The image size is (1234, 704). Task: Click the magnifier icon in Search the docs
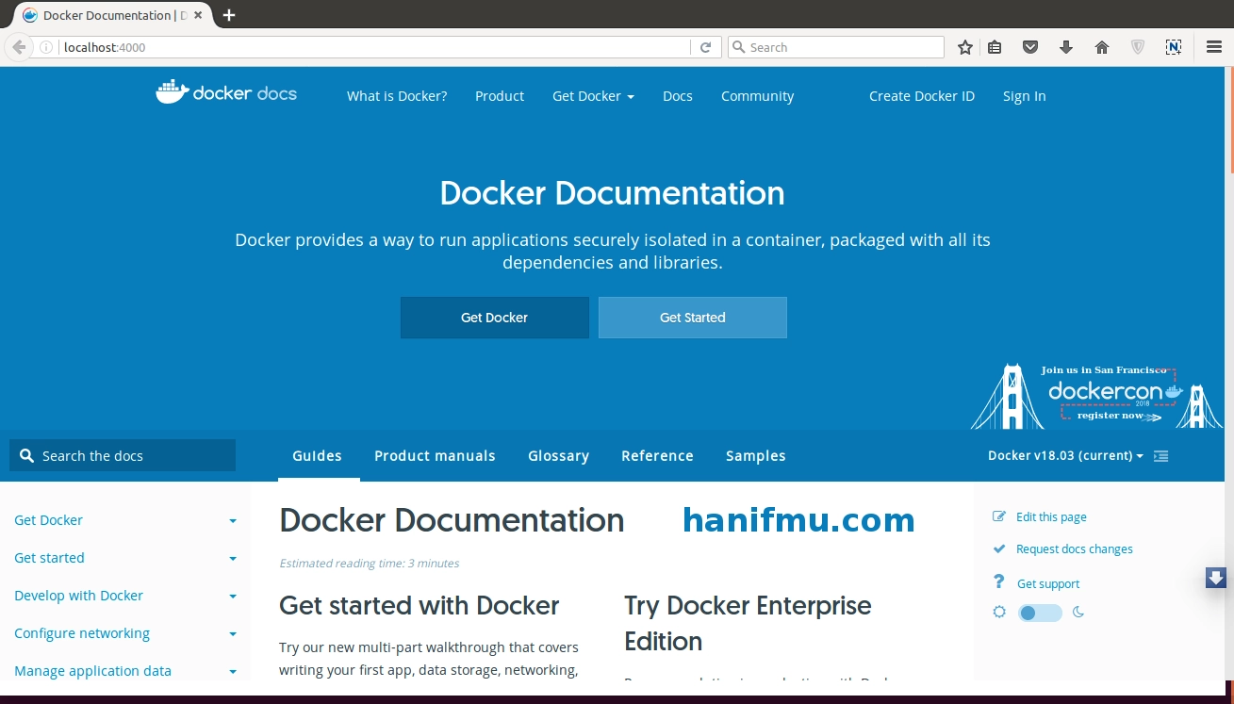[x=26, y=455]
